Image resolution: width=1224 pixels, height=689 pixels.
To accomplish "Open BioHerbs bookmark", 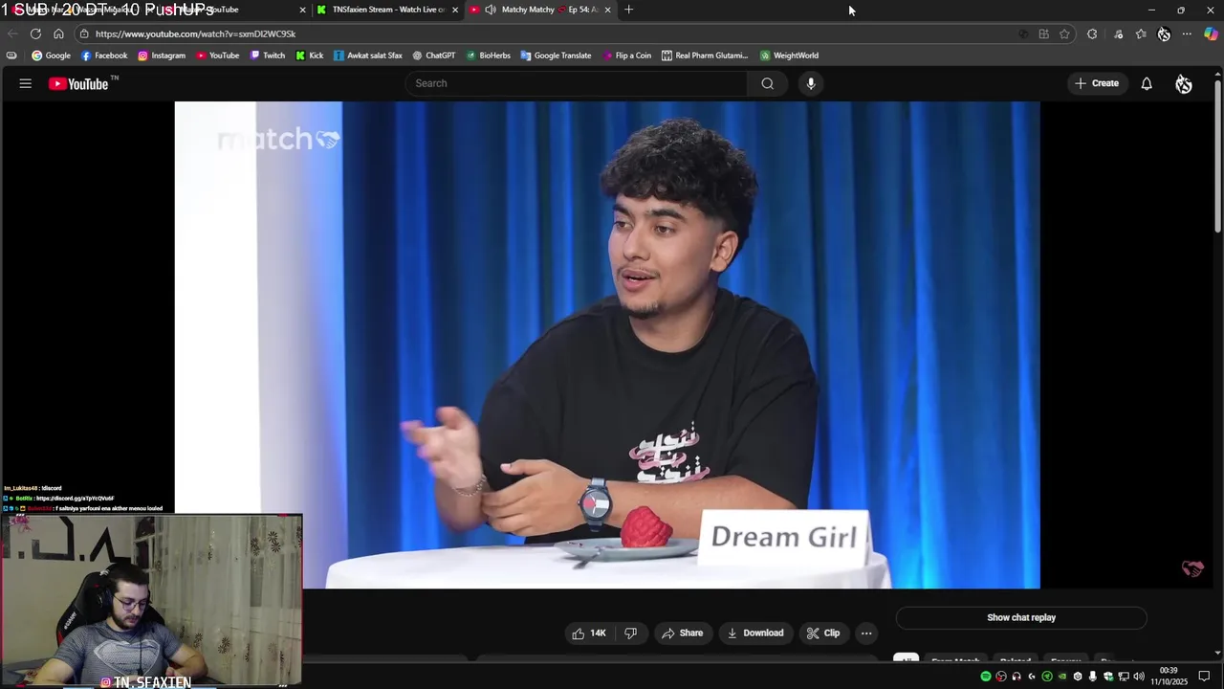I will pyautogui.click(x=489, y=56).
